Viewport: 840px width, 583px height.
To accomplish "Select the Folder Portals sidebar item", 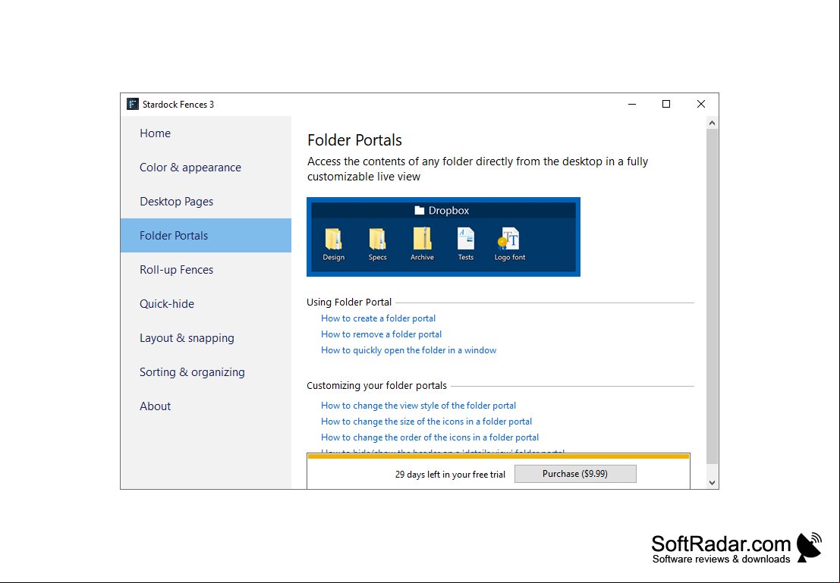I will point(206,236).
